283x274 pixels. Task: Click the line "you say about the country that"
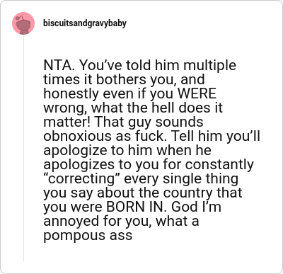pyautogui.click(x=143, y=193)
